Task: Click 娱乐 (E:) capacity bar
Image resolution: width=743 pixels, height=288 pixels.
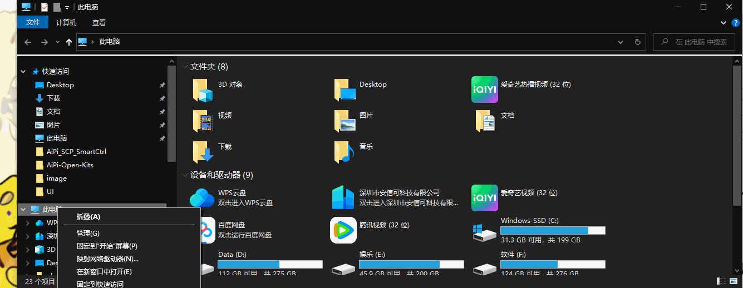Action: point(411,264)
